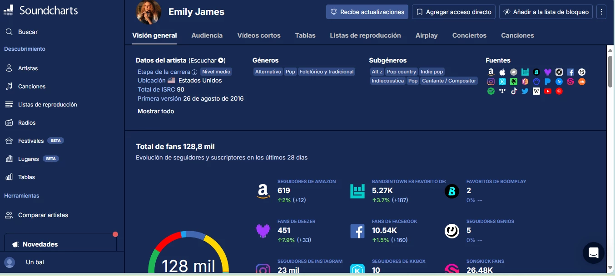This screenshot has width=615, height=276.
Task: Open the green Linktree source icon
Action: 514,82
